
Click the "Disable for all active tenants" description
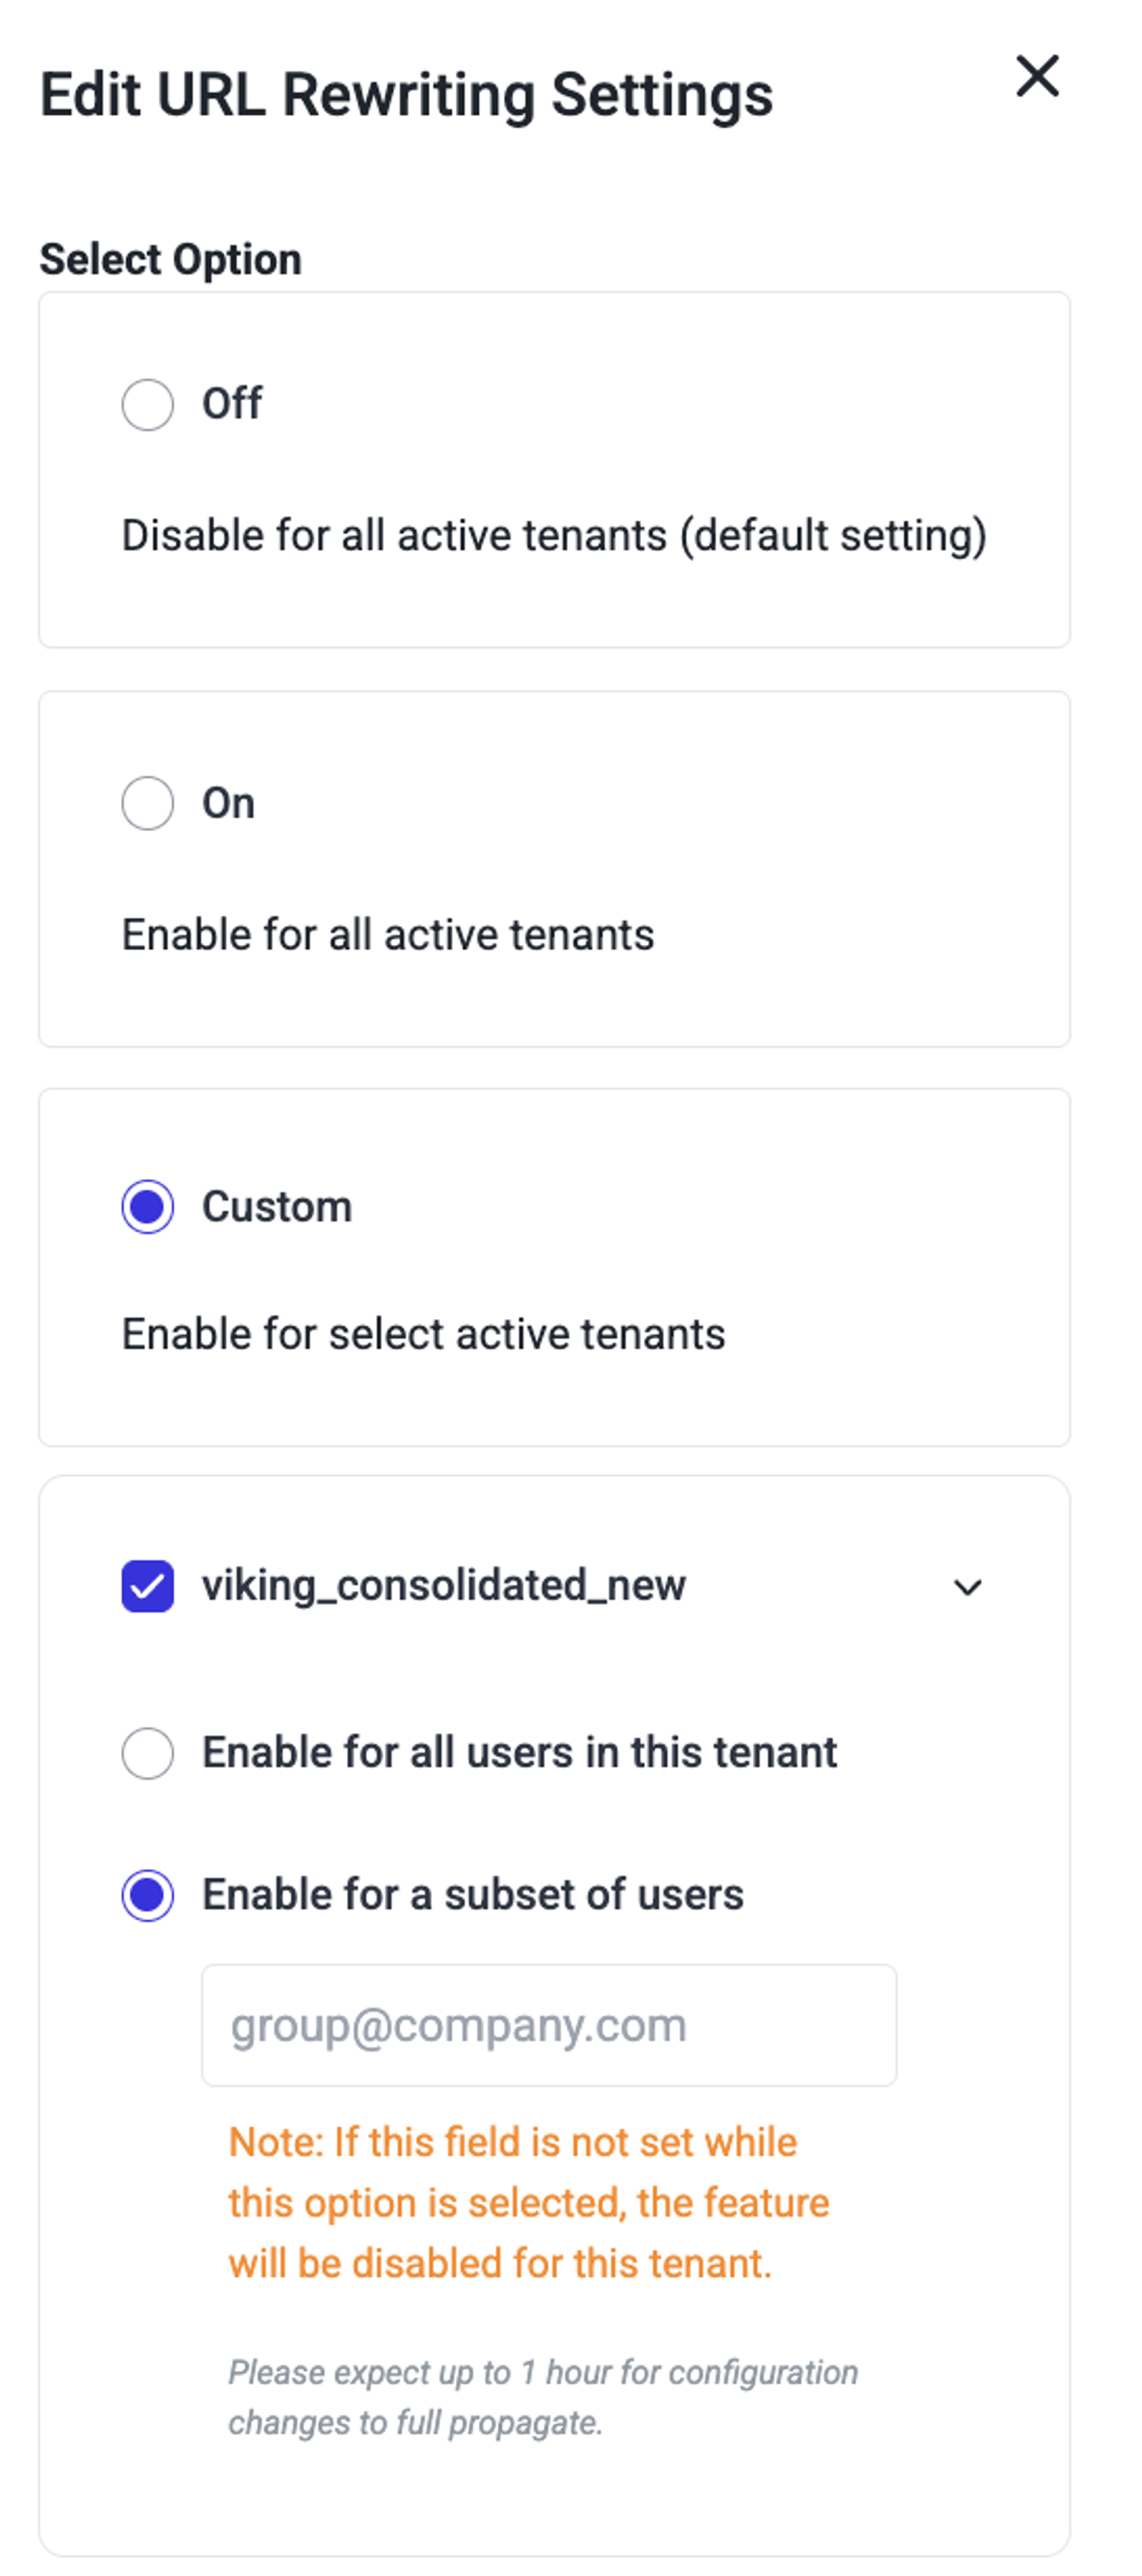tap(554, 536)
